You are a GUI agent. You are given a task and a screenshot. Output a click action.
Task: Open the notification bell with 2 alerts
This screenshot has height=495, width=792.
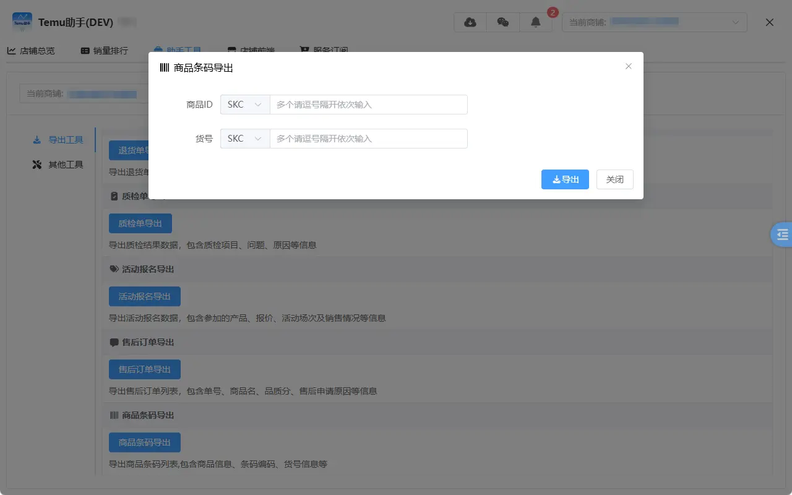[536, 22]
